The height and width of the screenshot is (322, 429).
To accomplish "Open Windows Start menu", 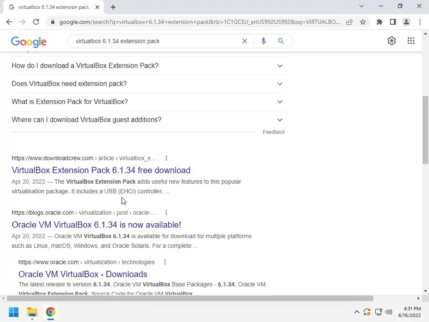I will [x=14, y=312].
